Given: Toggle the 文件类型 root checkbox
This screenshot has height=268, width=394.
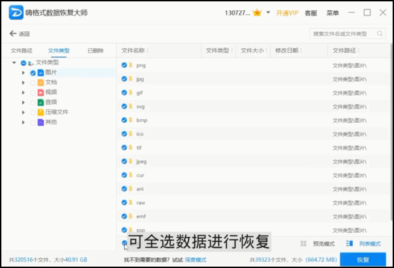Looking at the screenshot, I should (x=23, y=63).
